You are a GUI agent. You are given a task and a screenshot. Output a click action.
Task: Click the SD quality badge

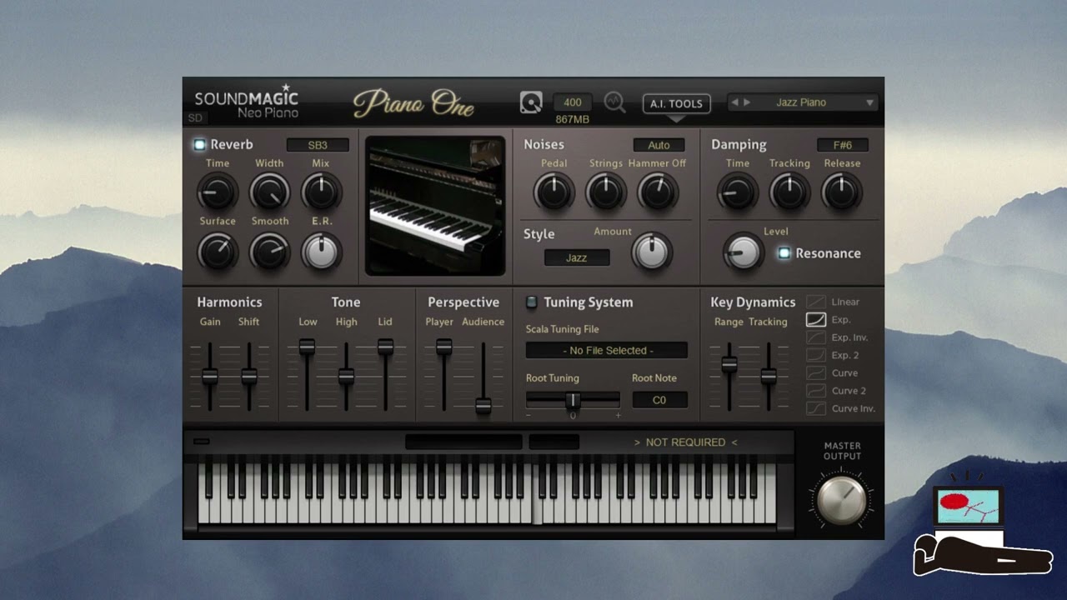(195, 118)
